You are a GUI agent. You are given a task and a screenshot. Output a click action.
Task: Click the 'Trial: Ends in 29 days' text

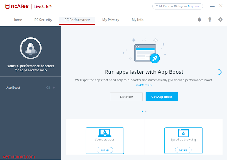click(x=170, y=6)
